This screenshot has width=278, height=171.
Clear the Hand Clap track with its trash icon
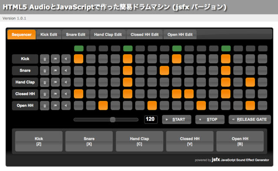click(x=45, y=82)
